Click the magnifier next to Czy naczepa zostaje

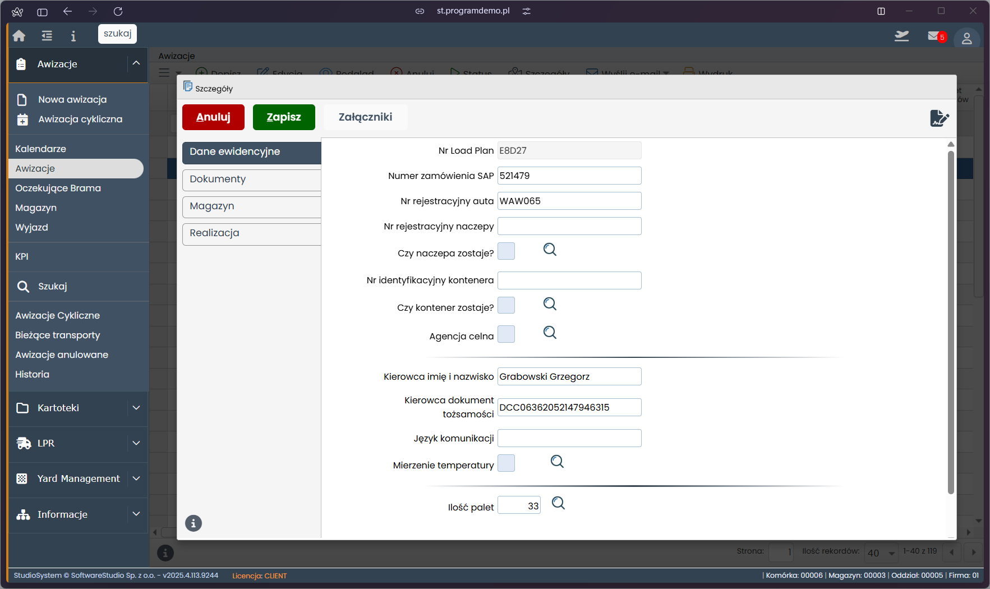pos(550,250)
